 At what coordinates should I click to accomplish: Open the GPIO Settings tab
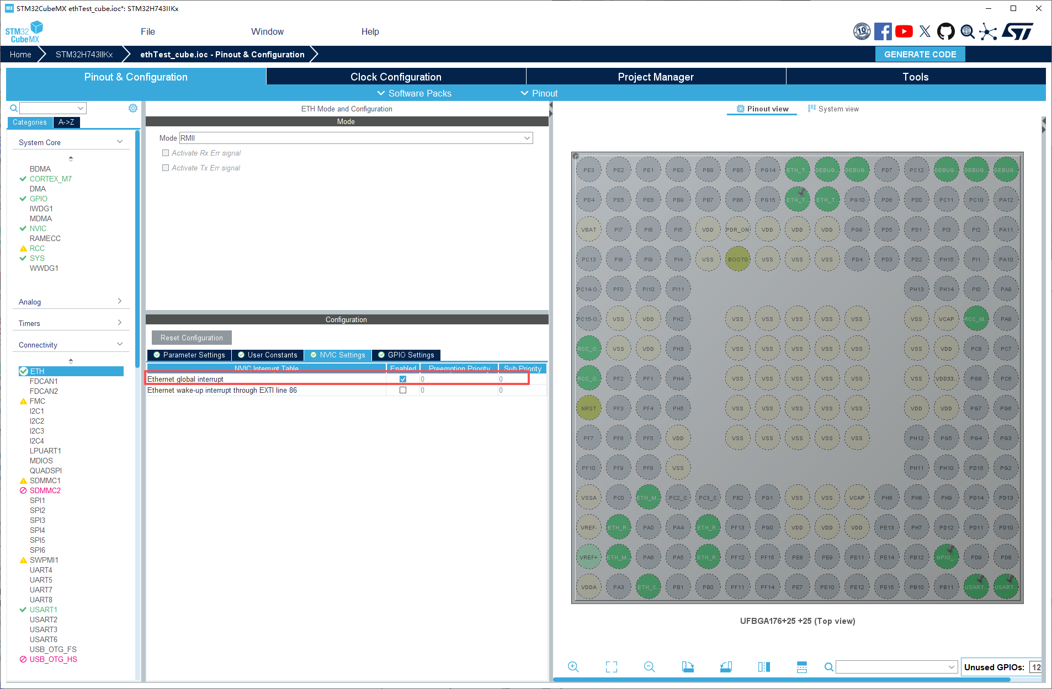(x=406, y=355)
